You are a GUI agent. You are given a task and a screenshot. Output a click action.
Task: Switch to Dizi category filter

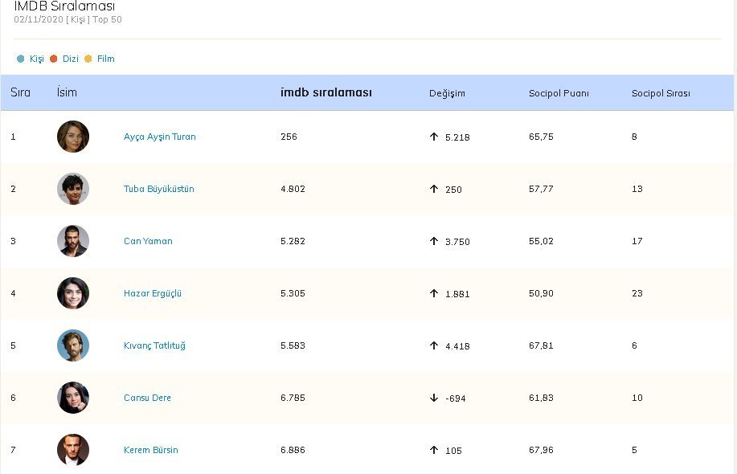pyautogui.click(x=71, y=59)
